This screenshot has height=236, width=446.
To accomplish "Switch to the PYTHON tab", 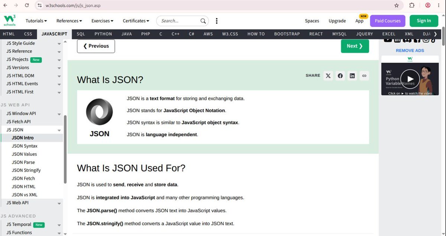I will tap(103, 34).
